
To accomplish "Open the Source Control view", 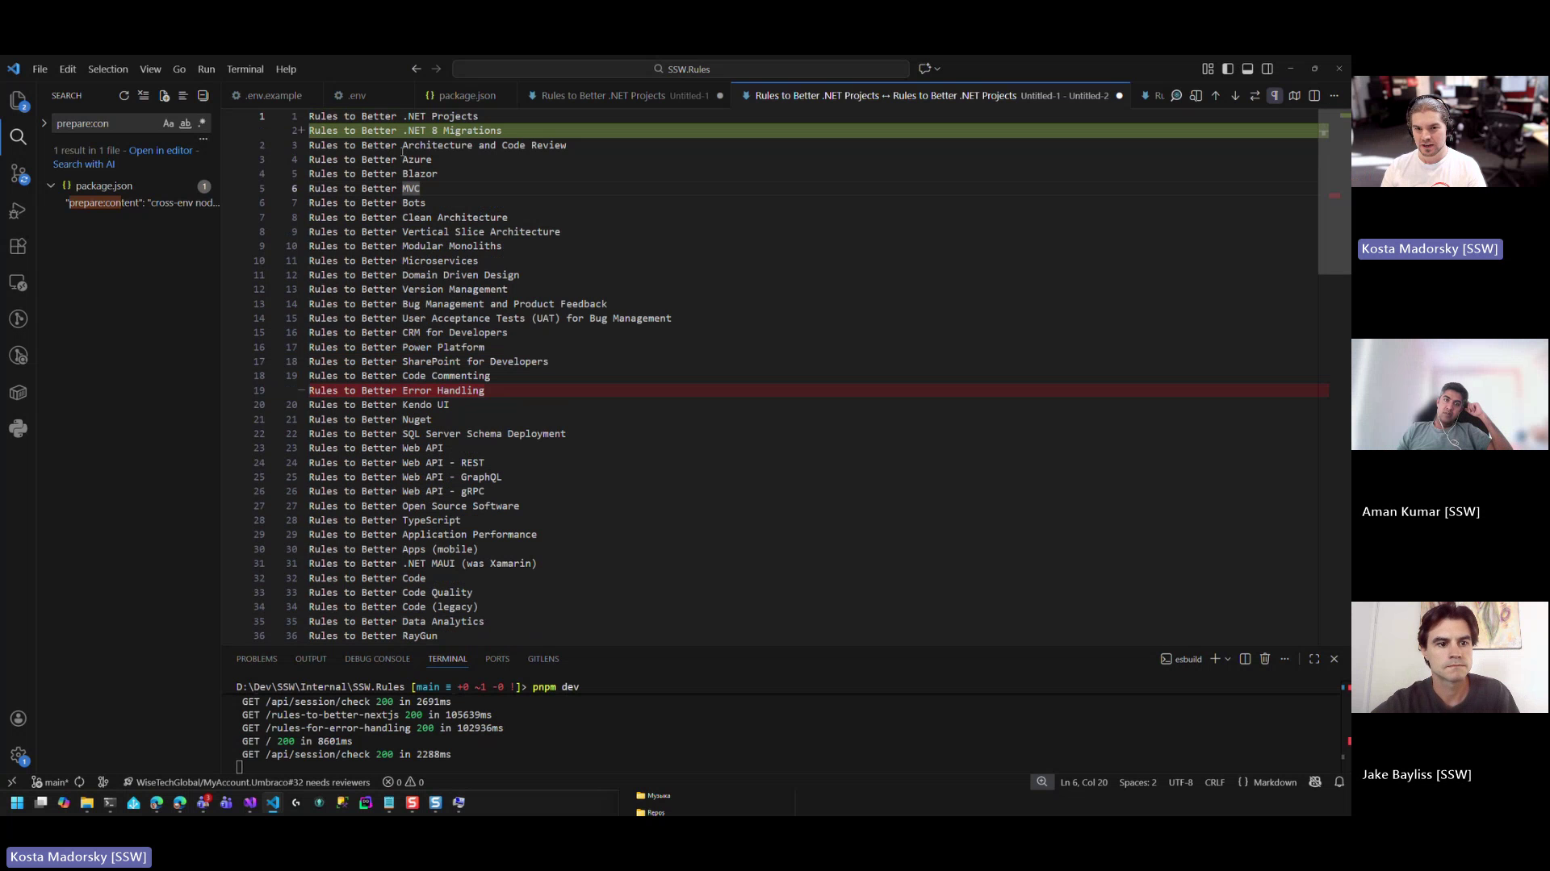I will tap(19, 173).
